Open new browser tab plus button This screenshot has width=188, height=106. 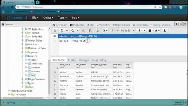pos(38,2)
